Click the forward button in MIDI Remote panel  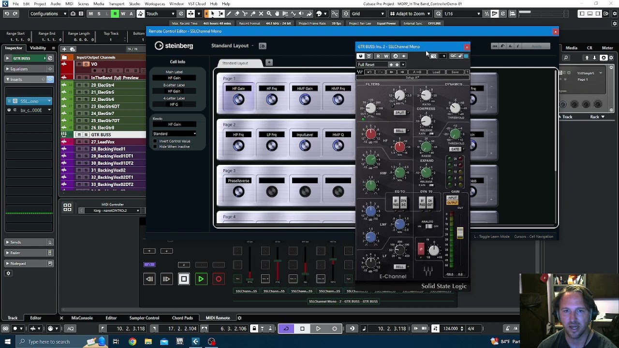point(166,279)
